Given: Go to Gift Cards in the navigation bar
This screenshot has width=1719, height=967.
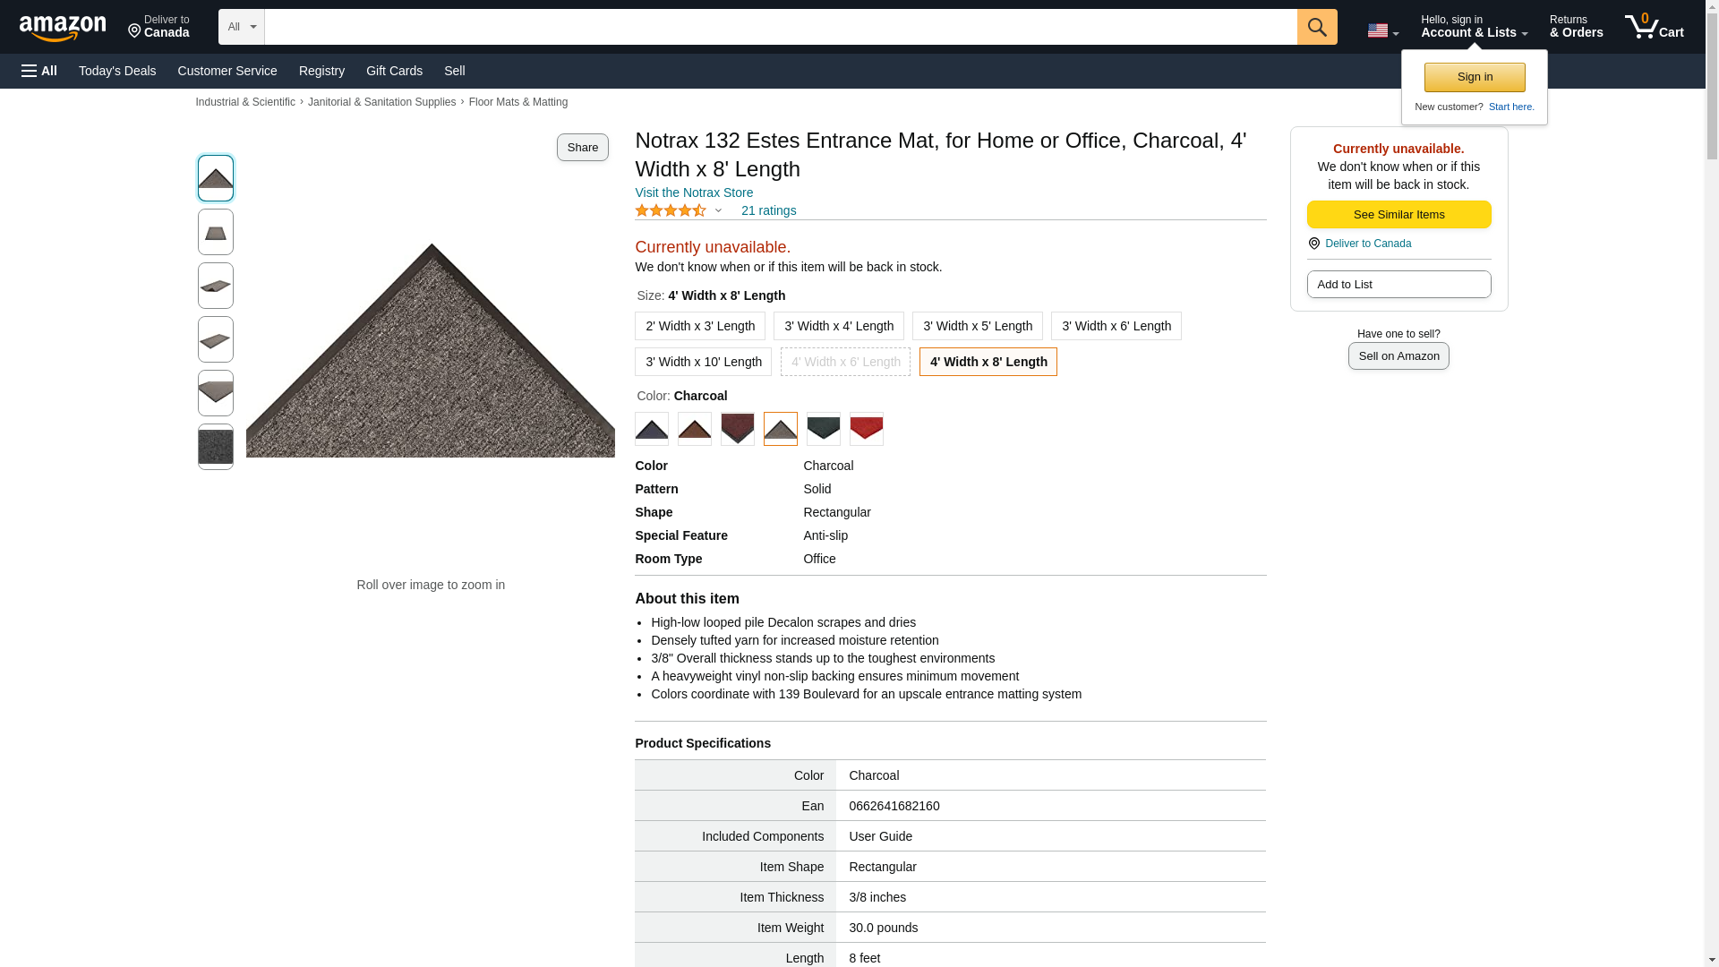Looking at the screenshot, I should [394, 71].
